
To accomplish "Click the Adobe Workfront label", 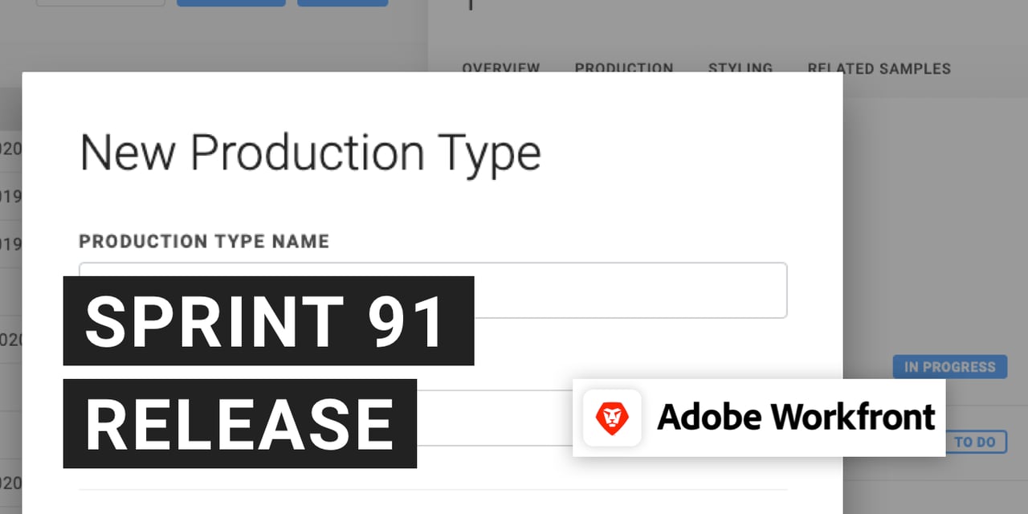I will click(x=795, y=418).
